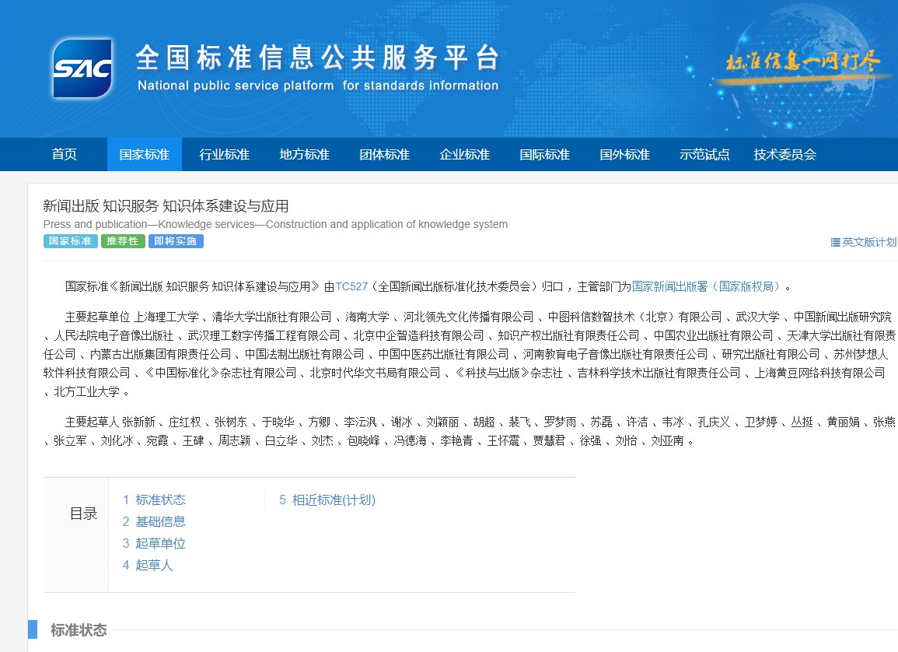Click the 英文版计划 list icon
The width and height of the screenshot is (898, 652).
(835, 242)
